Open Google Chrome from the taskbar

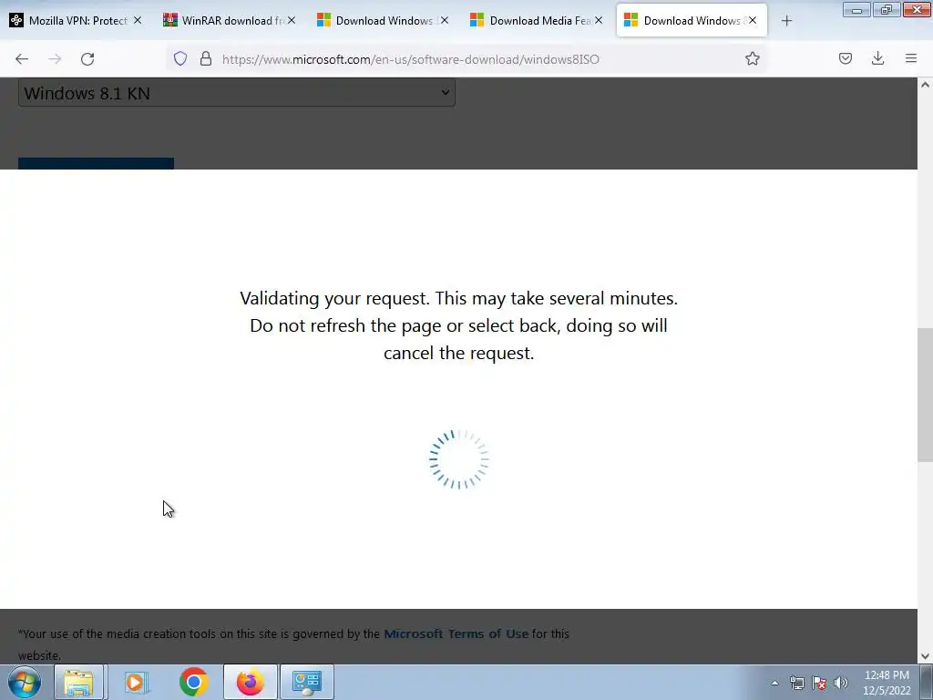click(x=193, y=682)
